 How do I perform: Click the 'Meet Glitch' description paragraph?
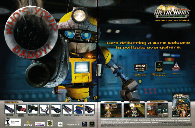146,121
